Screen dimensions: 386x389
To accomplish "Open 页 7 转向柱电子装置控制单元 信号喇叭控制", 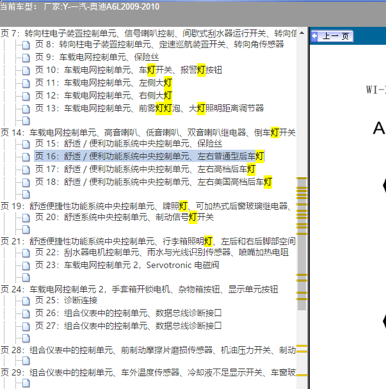I will click(149, 33).
